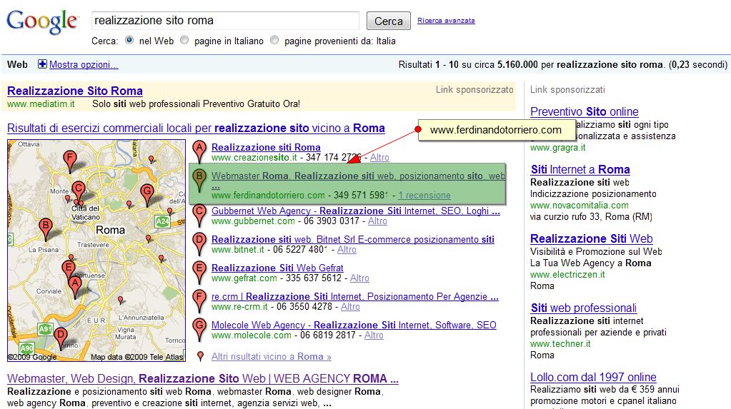Click www.electriczen.it URL text
The image size is (731, 409).
[x=567, y=275]
